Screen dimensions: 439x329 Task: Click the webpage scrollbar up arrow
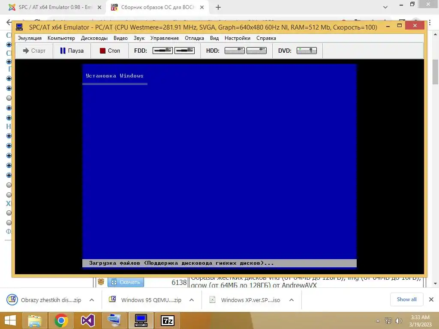436,35
